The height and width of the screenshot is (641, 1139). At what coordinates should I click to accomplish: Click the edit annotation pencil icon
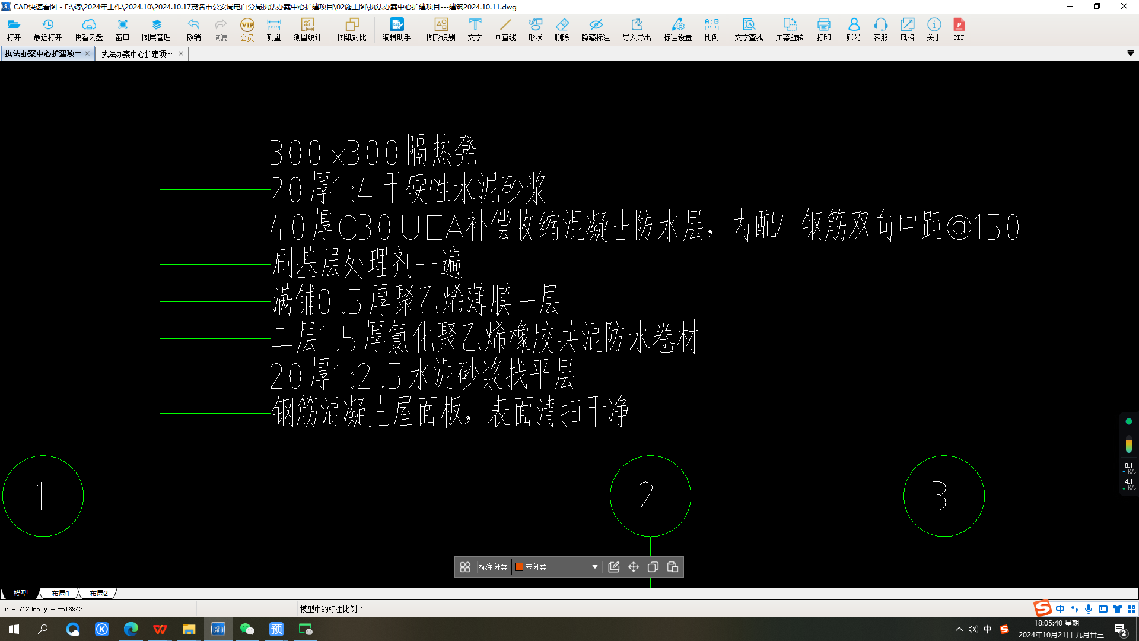coord(614,567)
